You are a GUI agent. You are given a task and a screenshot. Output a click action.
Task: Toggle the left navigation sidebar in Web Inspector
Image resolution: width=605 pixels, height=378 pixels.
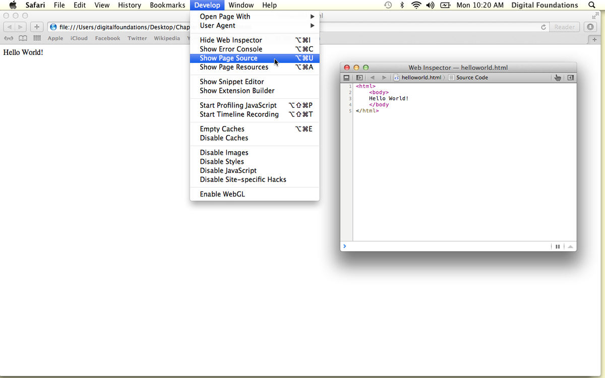point(359,78)
